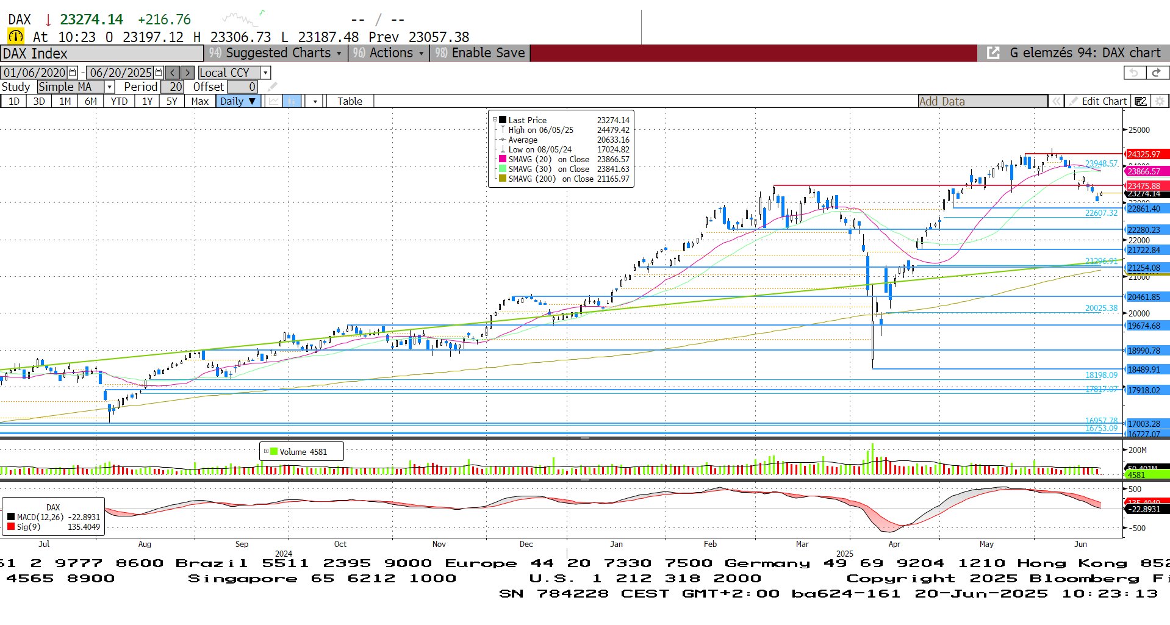Open the chart settings gear icon
1170x625 pixels.
pyautogui.click(x=1160, y=101)
